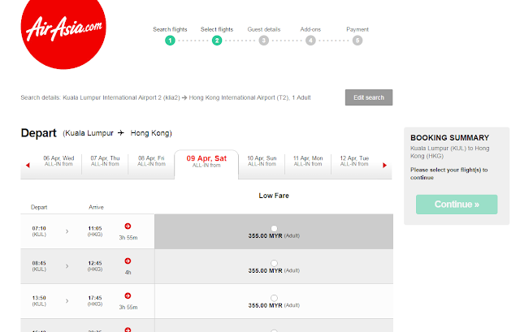The height and width of the screenshot is (332, 520).
Task: Show later dates with the right red arrow
Action: click(384, 165)
